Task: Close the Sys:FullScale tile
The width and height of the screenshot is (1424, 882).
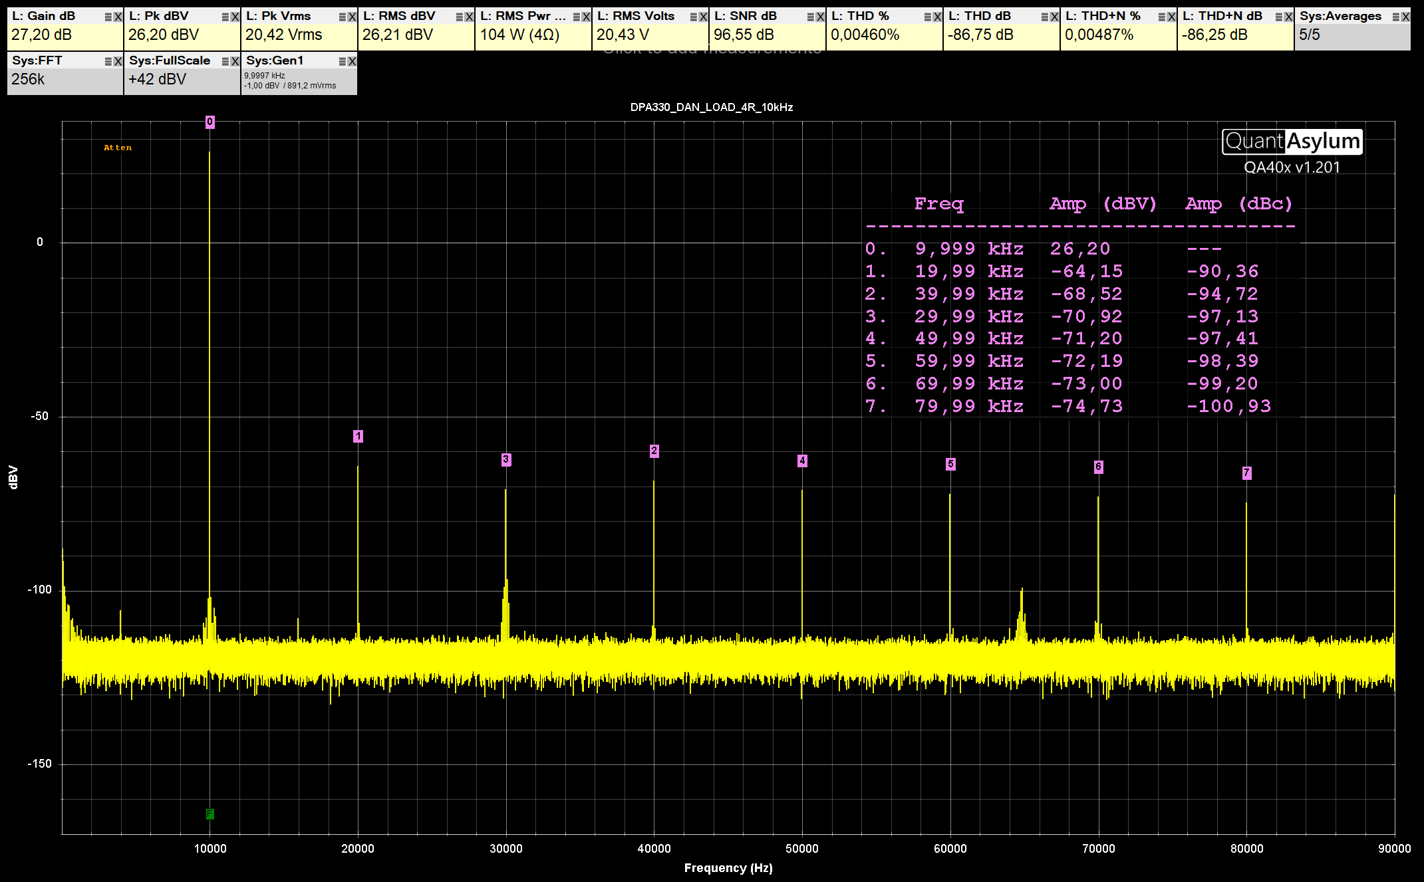Action: pos(235,61)
